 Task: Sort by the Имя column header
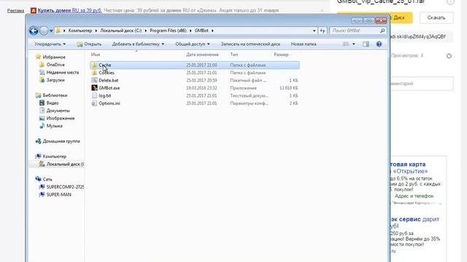pos(96,55)
